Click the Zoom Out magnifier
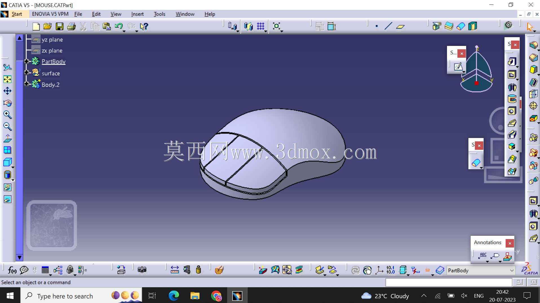Screen dimensions: 540x303 (8, 126)
